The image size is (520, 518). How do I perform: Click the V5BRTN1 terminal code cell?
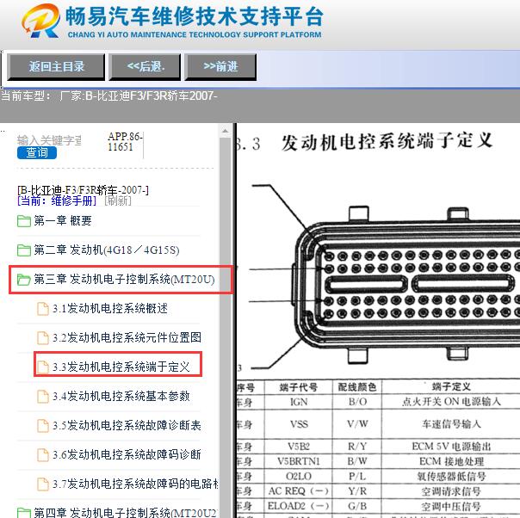pyautogui.click(x=299, y=461)
